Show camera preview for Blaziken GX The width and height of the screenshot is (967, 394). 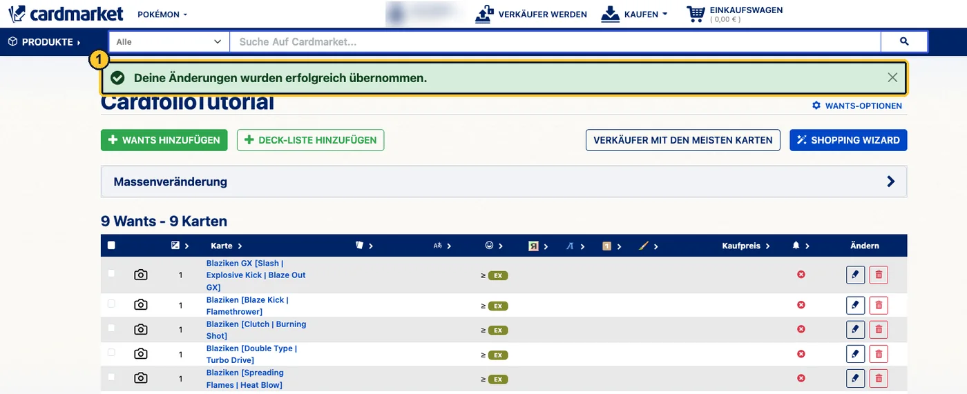tap(141, 275)
